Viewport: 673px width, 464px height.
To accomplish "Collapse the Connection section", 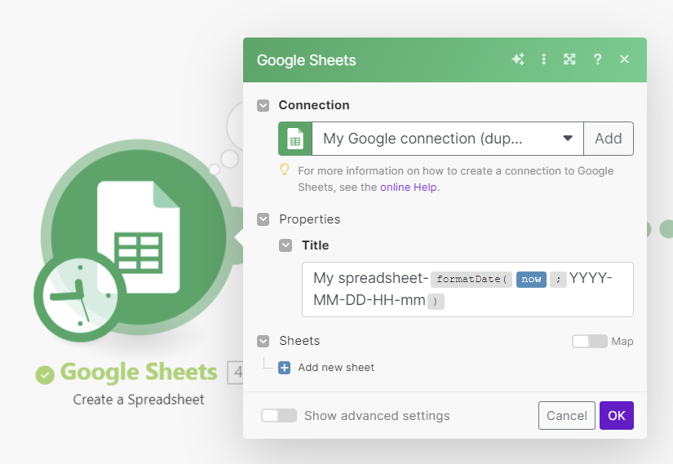I will [x=263, y=105].
